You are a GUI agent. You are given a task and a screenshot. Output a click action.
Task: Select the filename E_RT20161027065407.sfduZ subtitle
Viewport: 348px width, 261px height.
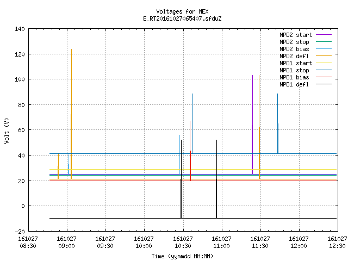coord(182,18)
